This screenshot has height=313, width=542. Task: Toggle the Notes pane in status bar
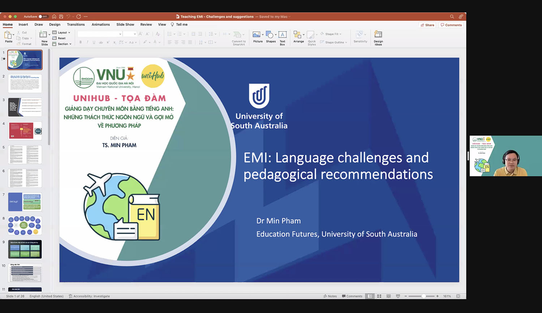[x=330, y=296]
